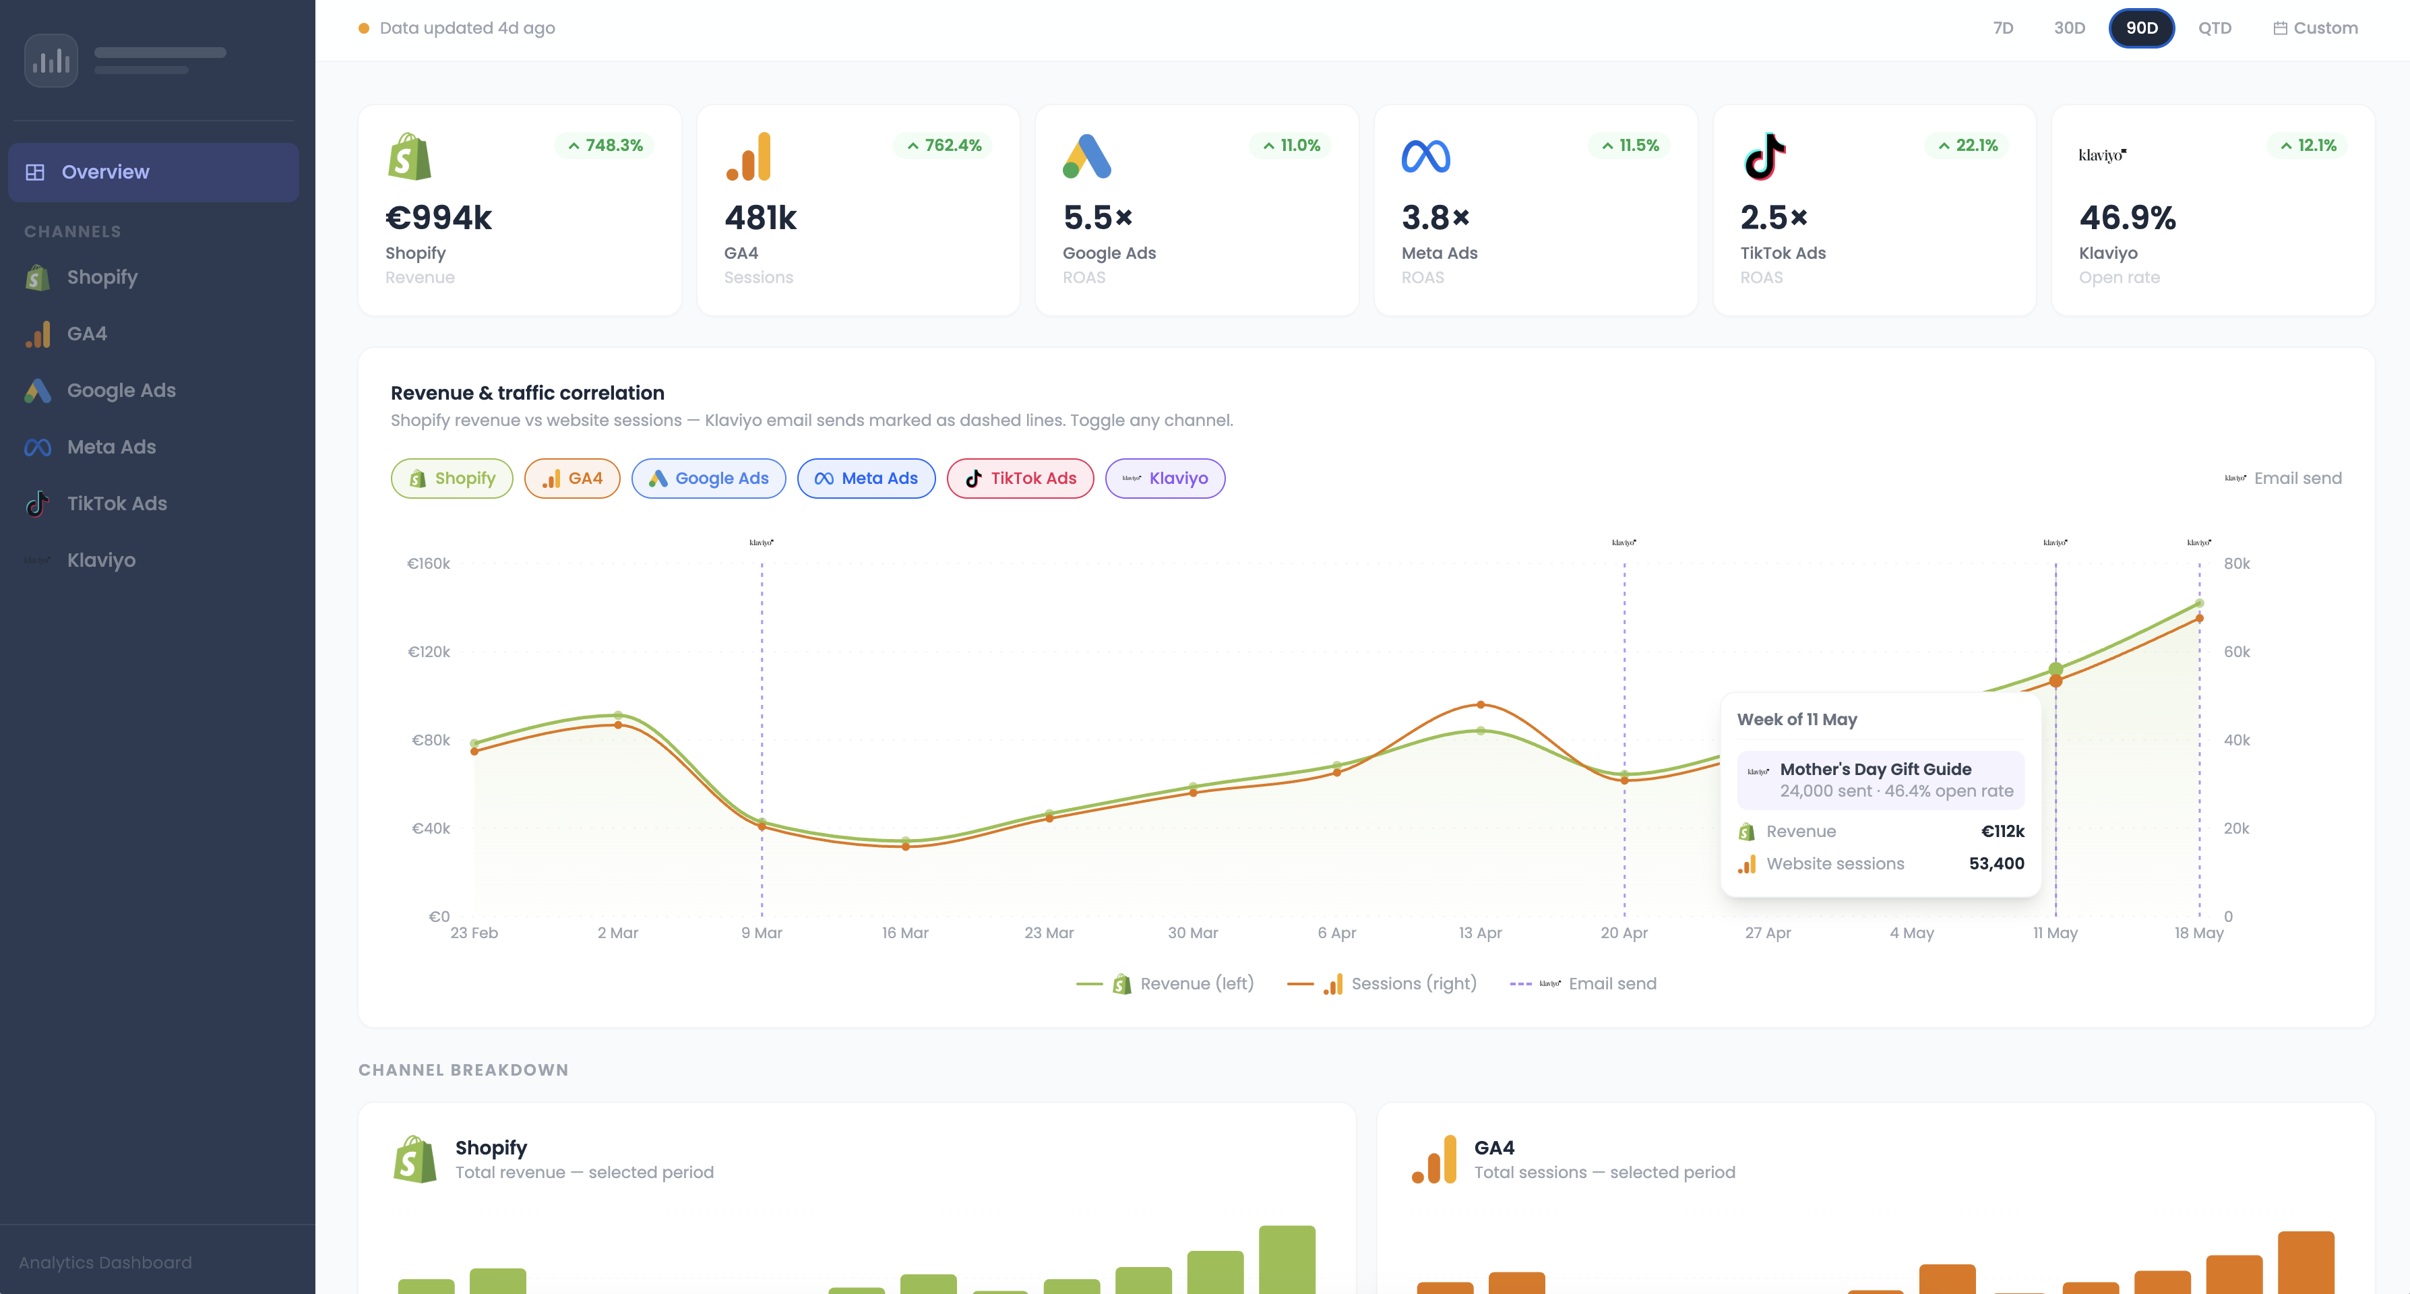Image resolution: width=2410 pixels, height=1294 pixels.
Task: Click the 53,400 website sessions value
Action: (x=1996, y=865)
